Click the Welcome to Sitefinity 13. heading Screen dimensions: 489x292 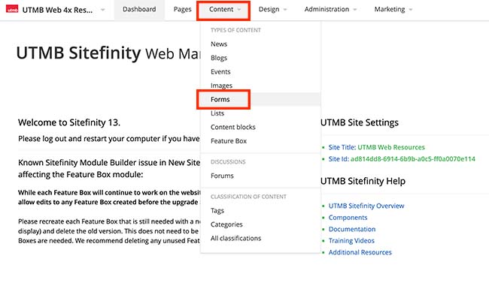[69, 122]
